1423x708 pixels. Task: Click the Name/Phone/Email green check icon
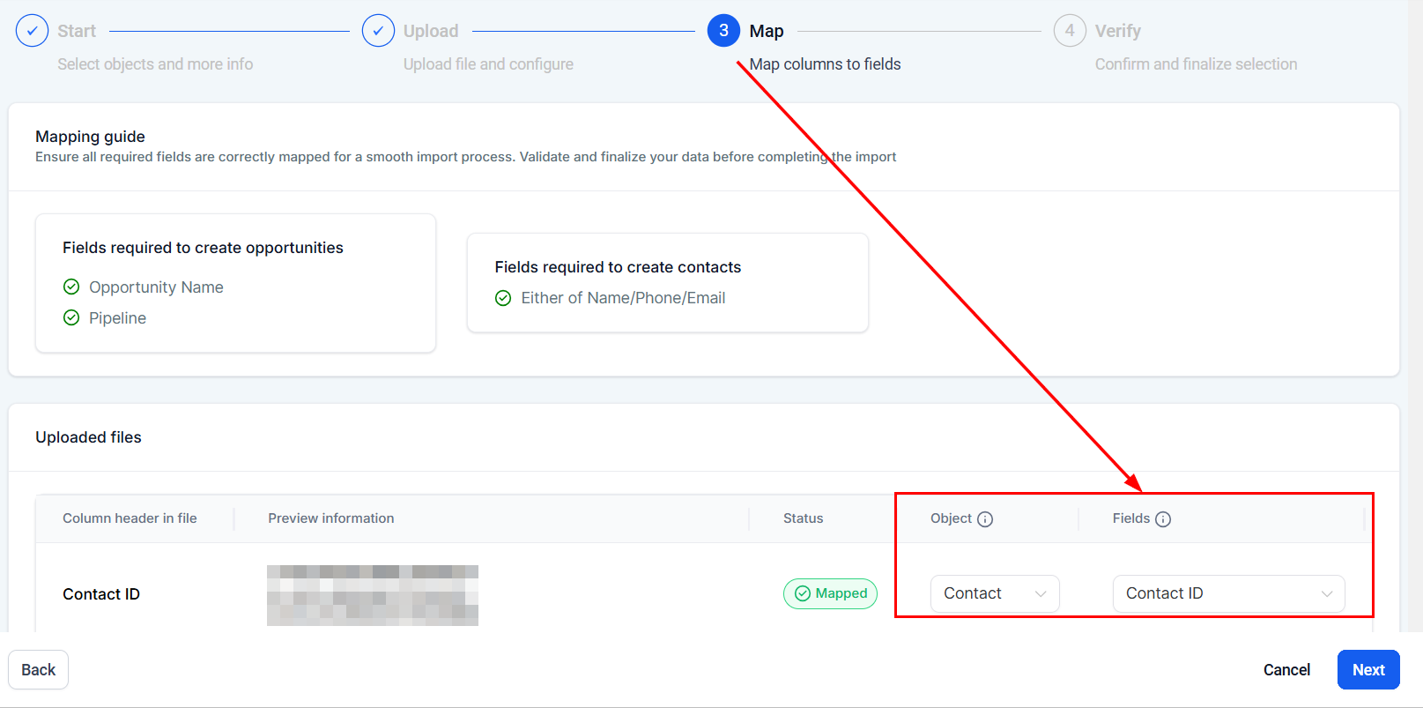pyautogui.click(x=503, y=298)
